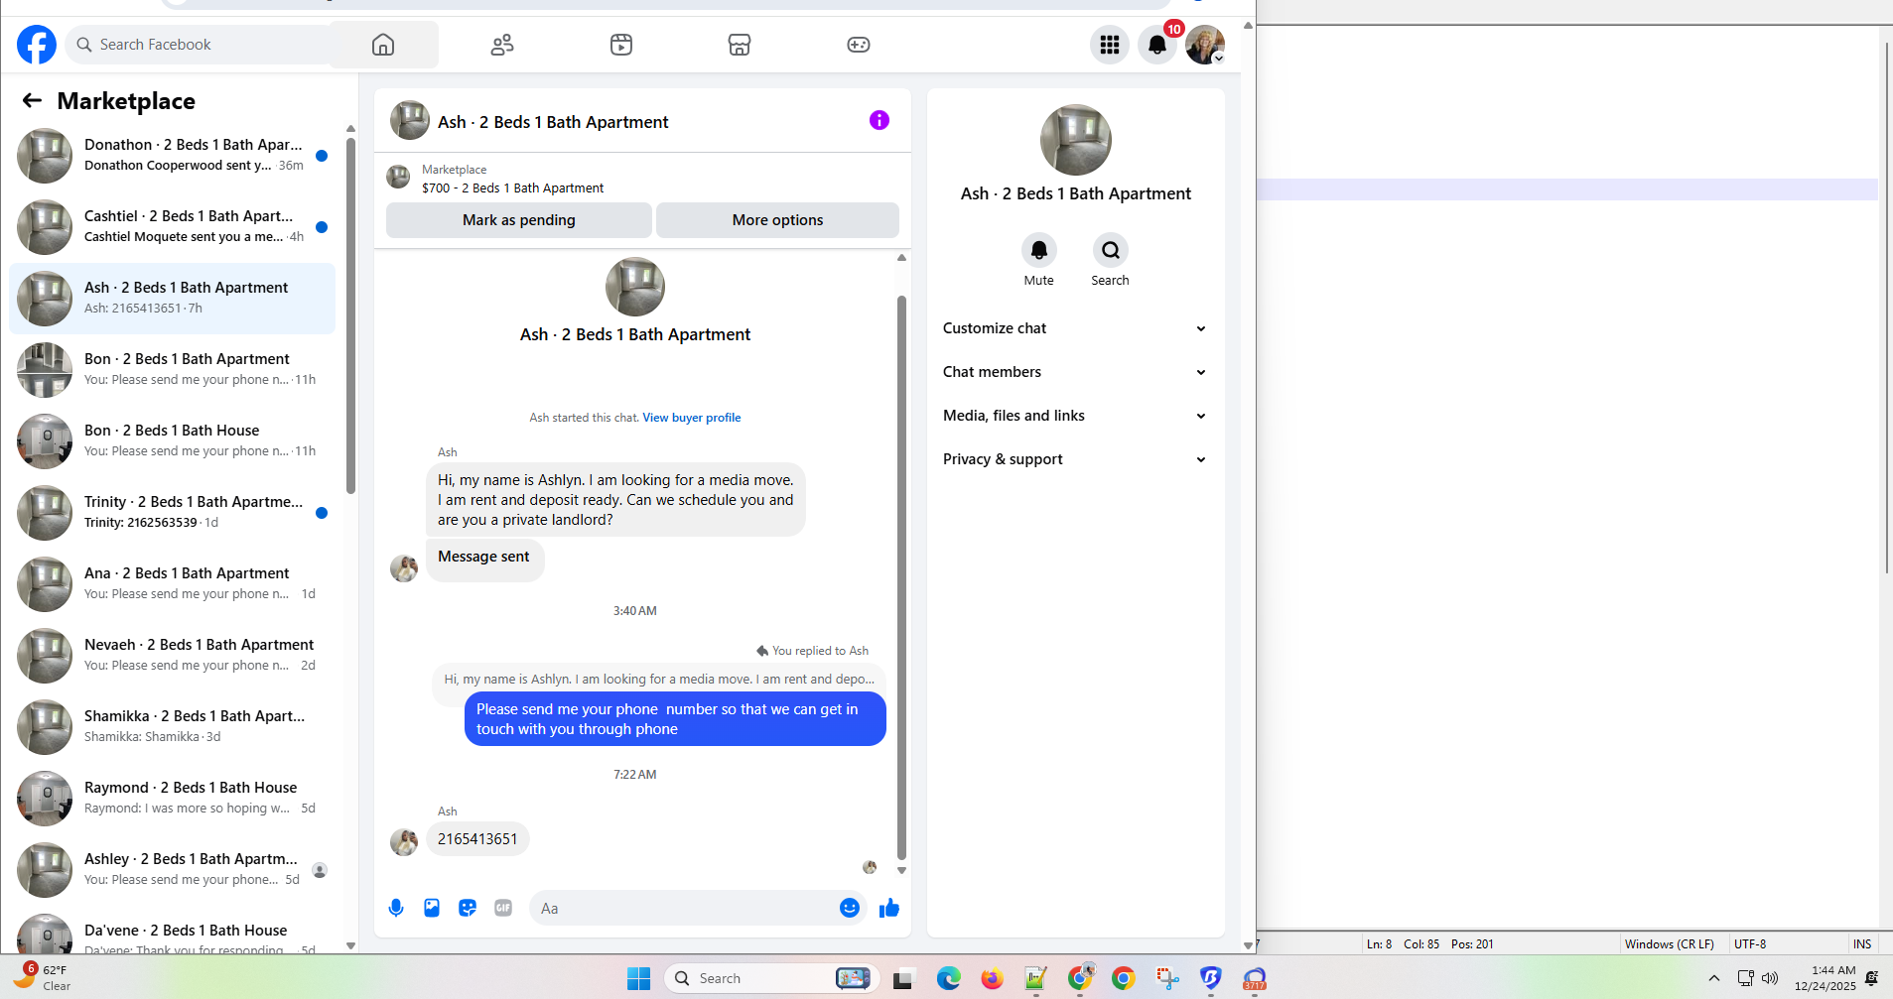Open Raymond 2 Beds 1 Bath House chat
The width and height of the screenshot is (1893, 999).
pos(173,799)
